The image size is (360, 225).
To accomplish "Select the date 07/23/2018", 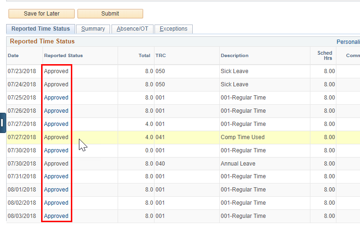I will [22, 71].
